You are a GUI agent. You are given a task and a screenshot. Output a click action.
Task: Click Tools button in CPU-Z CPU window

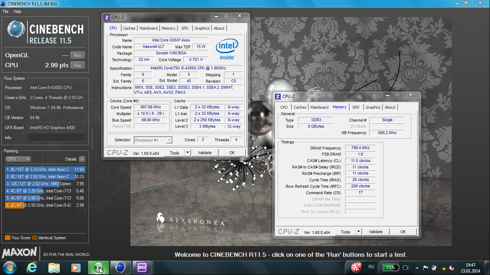click(175, 153)
